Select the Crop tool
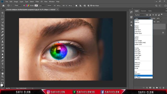This screenshot has height=94, width=167. pos(2,26)
